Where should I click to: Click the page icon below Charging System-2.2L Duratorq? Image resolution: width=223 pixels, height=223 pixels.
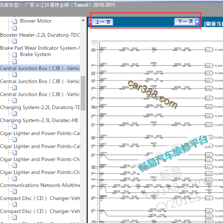coord(15,114)
